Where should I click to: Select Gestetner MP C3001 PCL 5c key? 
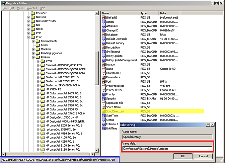(x=63, y=77)
